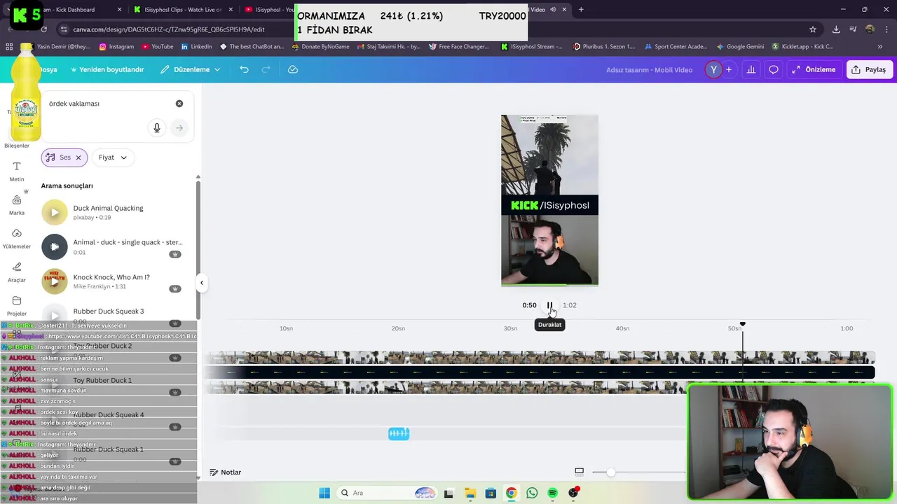Screen dimensions: 897x504
Task: Open the Düzenleme mode dropdown
Action: pyautogui.click(x=191, y=69)
